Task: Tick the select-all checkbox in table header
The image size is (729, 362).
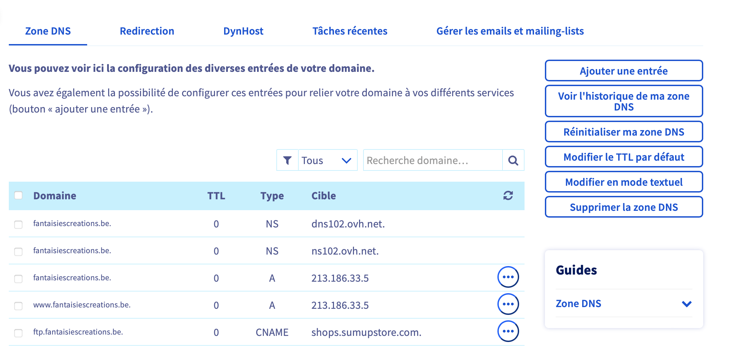Action: (x=18, y=195)
